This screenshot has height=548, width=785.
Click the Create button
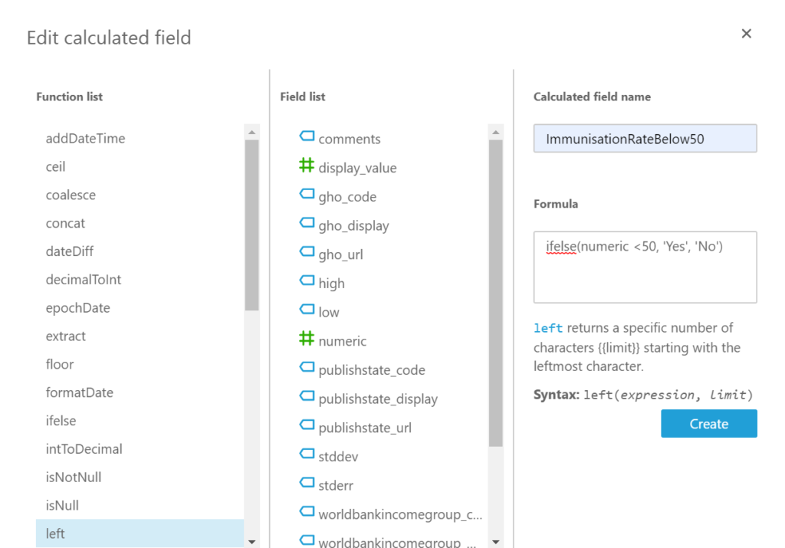coord(709,423)
